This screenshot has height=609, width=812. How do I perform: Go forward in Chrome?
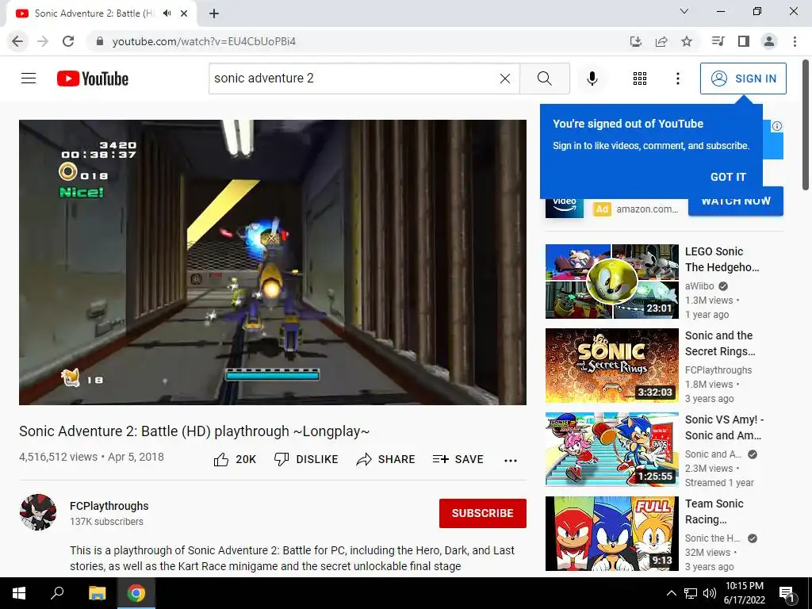click(43, 41)
